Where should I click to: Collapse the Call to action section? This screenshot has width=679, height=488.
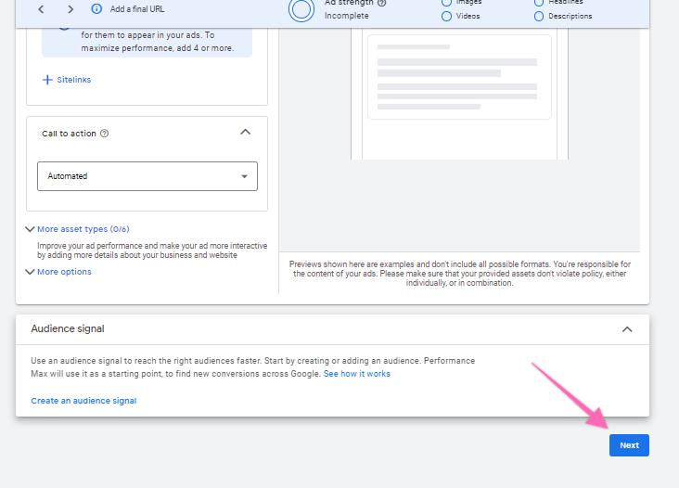[x=245, y=133]
